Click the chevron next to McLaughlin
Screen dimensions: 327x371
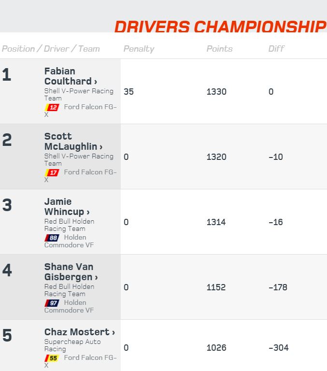click(x=101, y=147)
